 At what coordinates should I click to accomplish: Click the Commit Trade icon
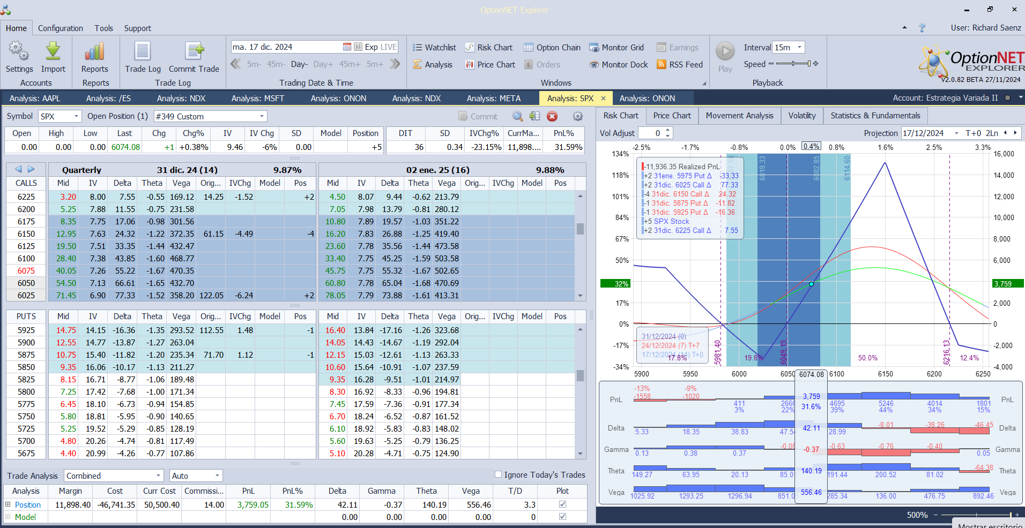pos(194,52)
